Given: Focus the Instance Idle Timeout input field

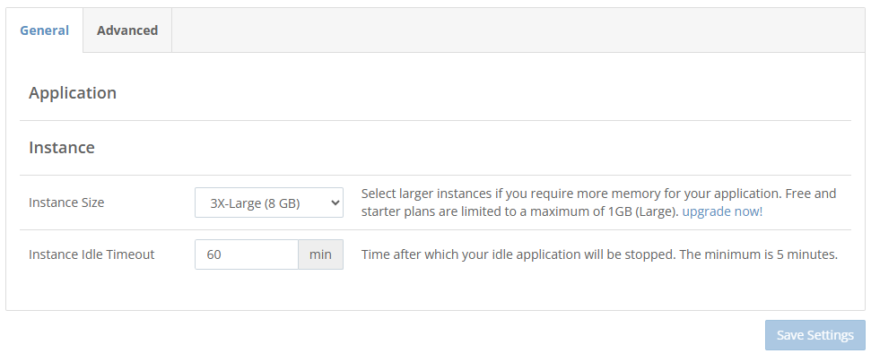Looking at the screenshot, I should 247,254.
